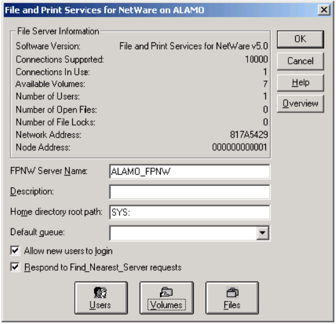Image resolution: width=336 pixels, height=324 pixels.
Task: Click the Home directory root path field
Action: (x=189, y=212)
